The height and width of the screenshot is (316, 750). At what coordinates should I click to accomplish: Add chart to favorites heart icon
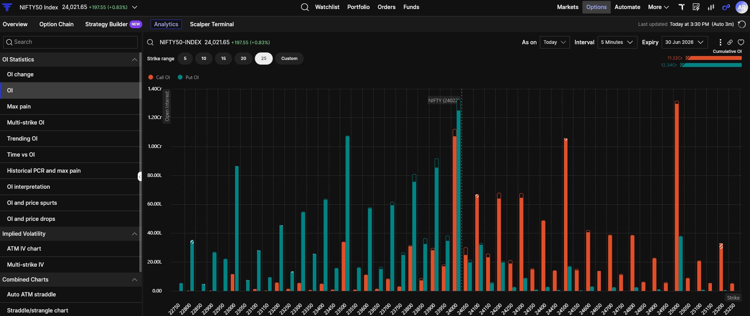pos(741,42)
